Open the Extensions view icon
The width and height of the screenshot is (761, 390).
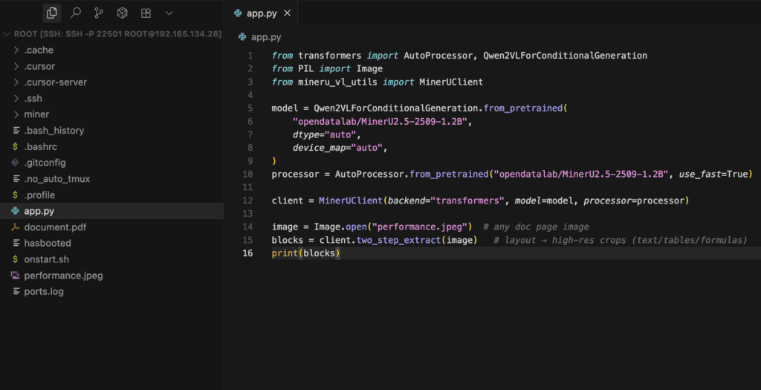tap(146, 13)
